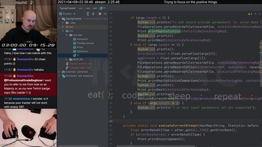Click the META-INF folder icon
The height and width of the screenshot is (147, 262).
(x=71, y=60)
